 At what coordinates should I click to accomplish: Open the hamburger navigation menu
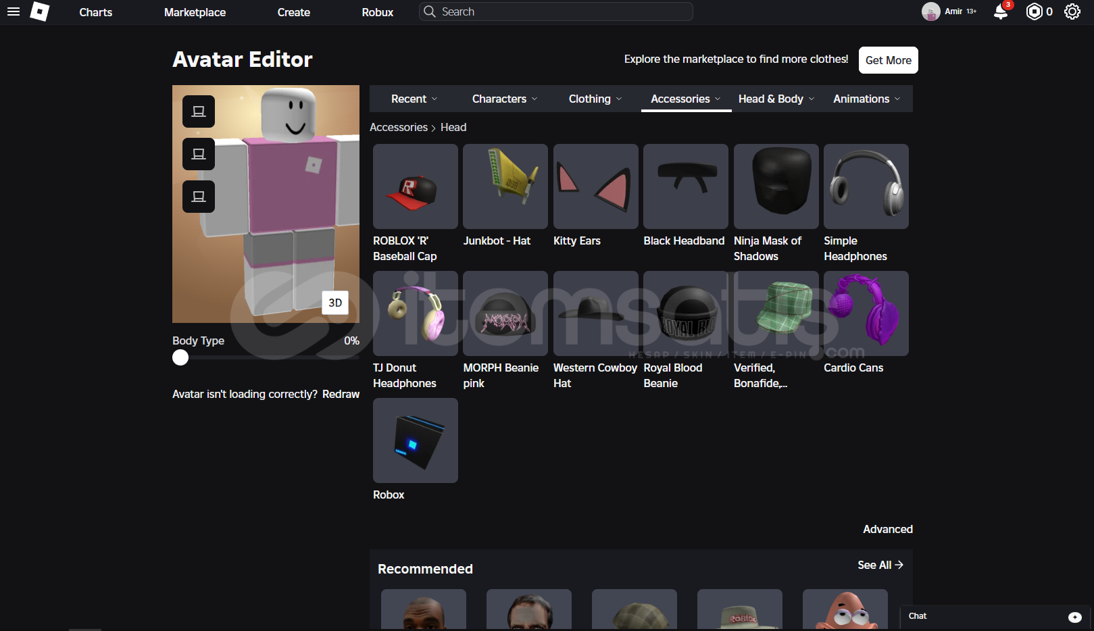point(14,11)
